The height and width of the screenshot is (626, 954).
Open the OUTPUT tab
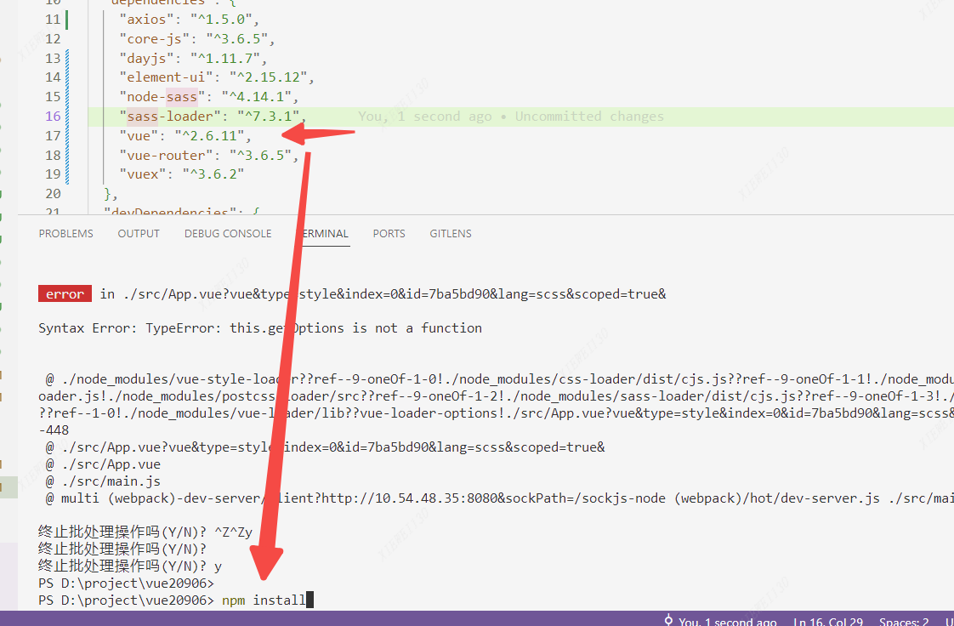[138, 233]
